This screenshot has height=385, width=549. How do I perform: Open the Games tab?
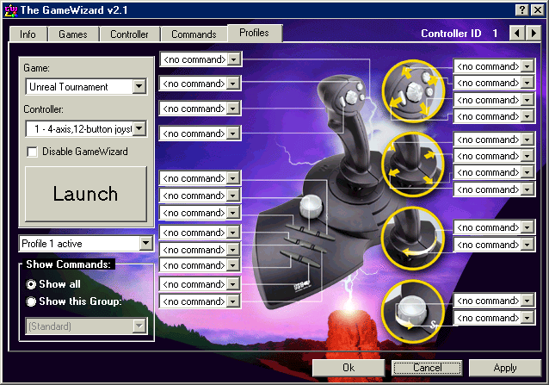point(73,34)
